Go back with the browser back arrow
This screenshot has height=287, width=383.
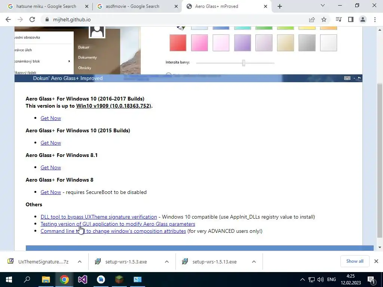click(8, 19)
